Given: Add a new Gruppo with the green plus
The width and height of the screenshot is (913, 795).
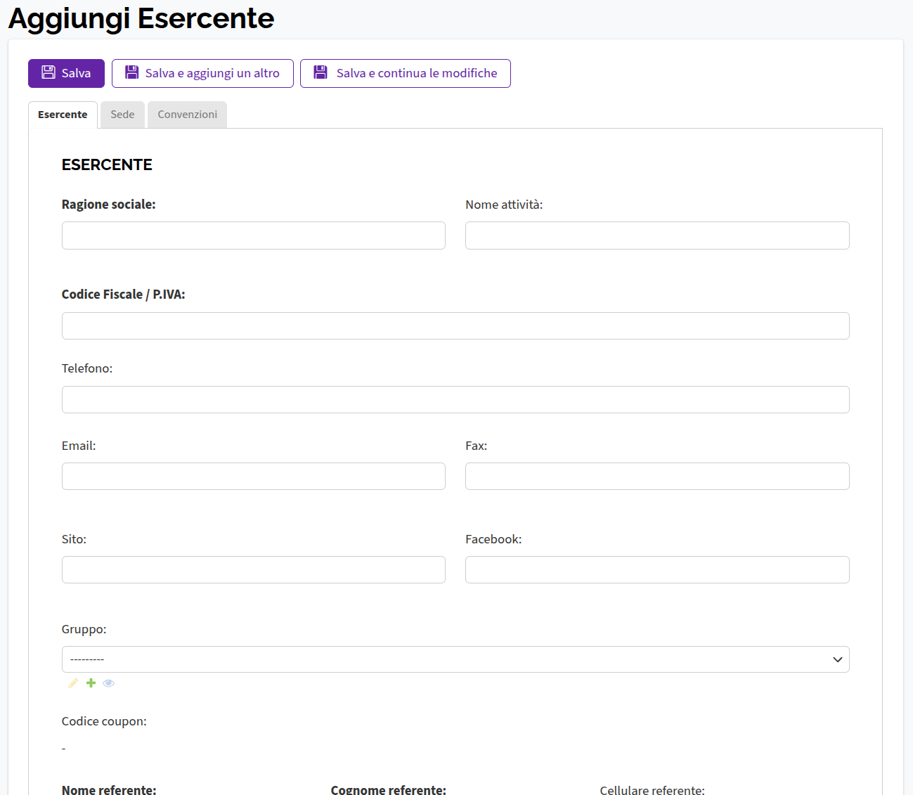Looking at the screenshot, I should (x=91, y=683).
